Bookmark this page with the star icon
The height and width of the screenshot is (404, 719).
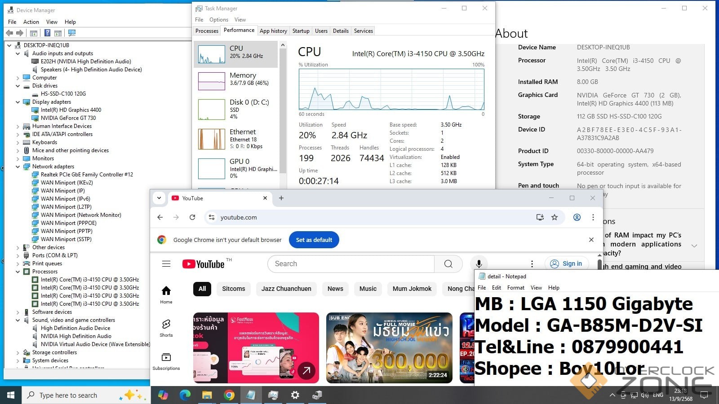coord(555,217)
